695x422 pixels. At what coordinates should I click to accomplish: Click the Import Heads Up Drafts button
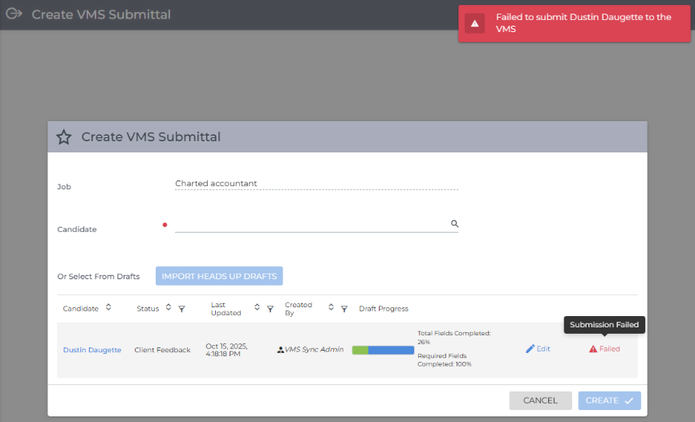tap(219, 276)
